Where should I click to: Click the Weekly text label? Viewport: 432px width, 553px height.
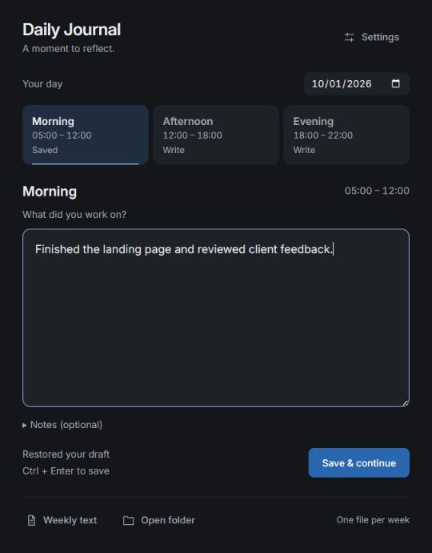click(x=70, y=520)
